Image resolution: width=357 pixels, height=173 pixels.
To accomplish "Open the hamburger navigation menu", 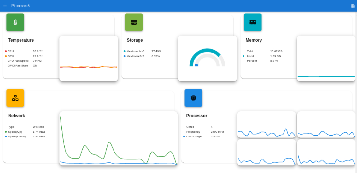I will 5,6.
